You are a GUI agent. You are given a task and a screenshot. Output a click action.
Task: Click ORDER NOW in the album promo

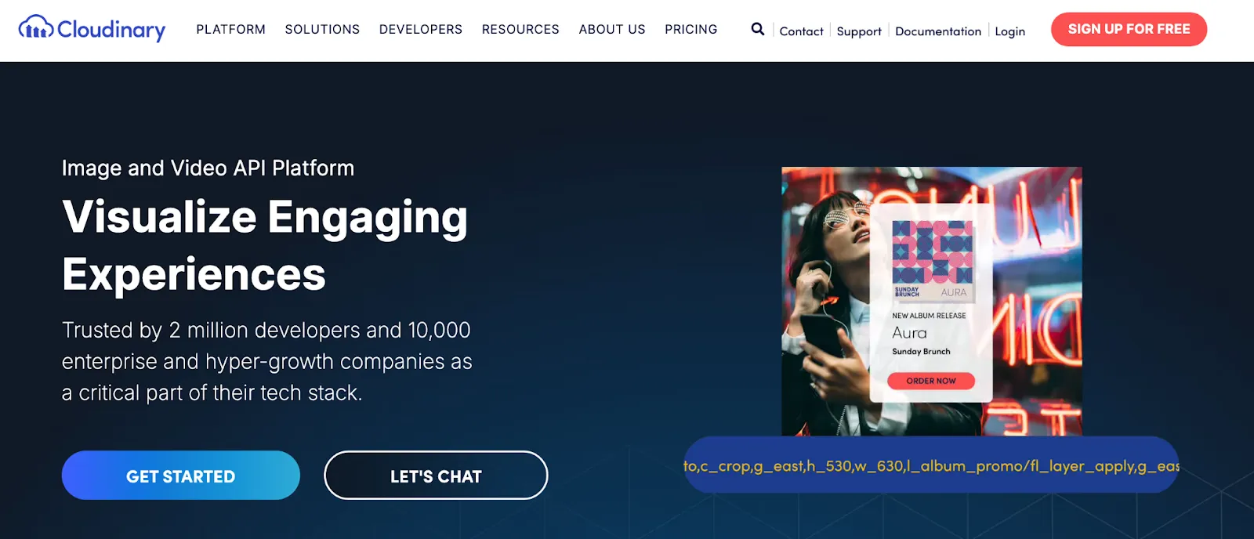[x=931, y=381]
